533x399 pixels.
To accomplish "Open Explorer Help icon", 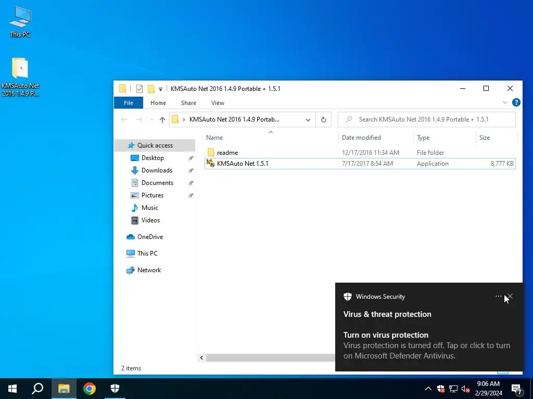I will (x=516, y=102).
